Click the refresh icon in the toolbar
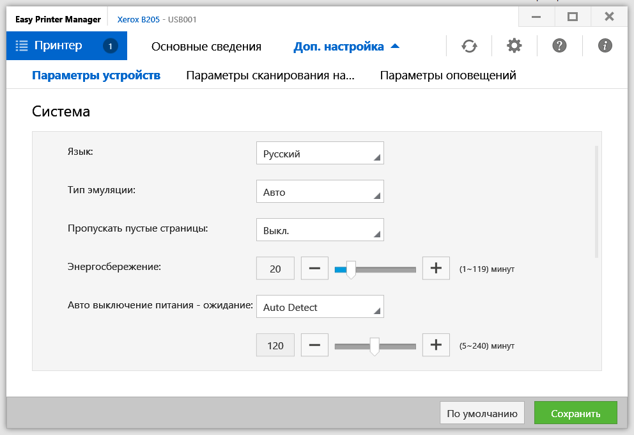The width and height of the screenshot is (634, 435). (x=469, y=46)
